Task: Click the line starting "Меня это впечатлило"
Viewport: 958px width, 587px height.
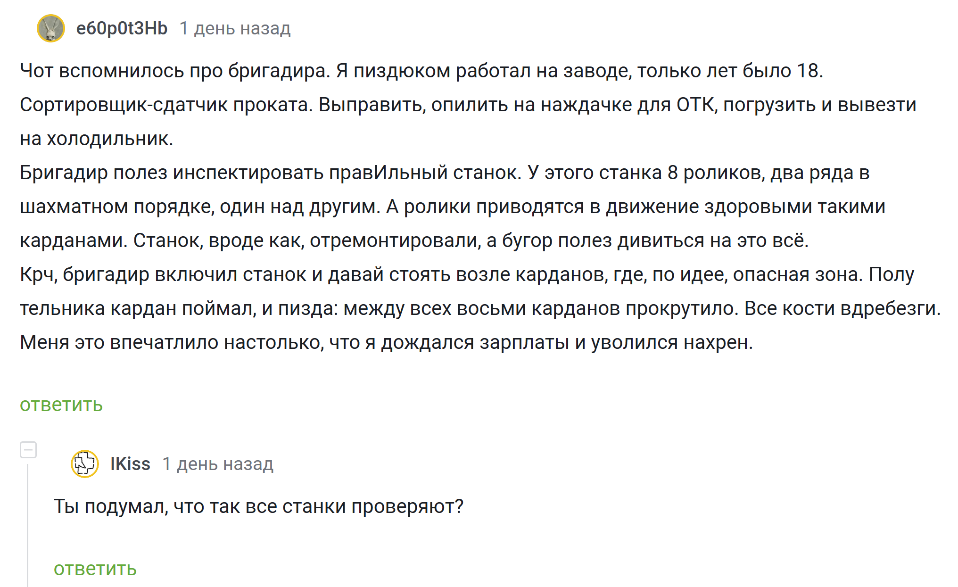Action: [387, 342]
